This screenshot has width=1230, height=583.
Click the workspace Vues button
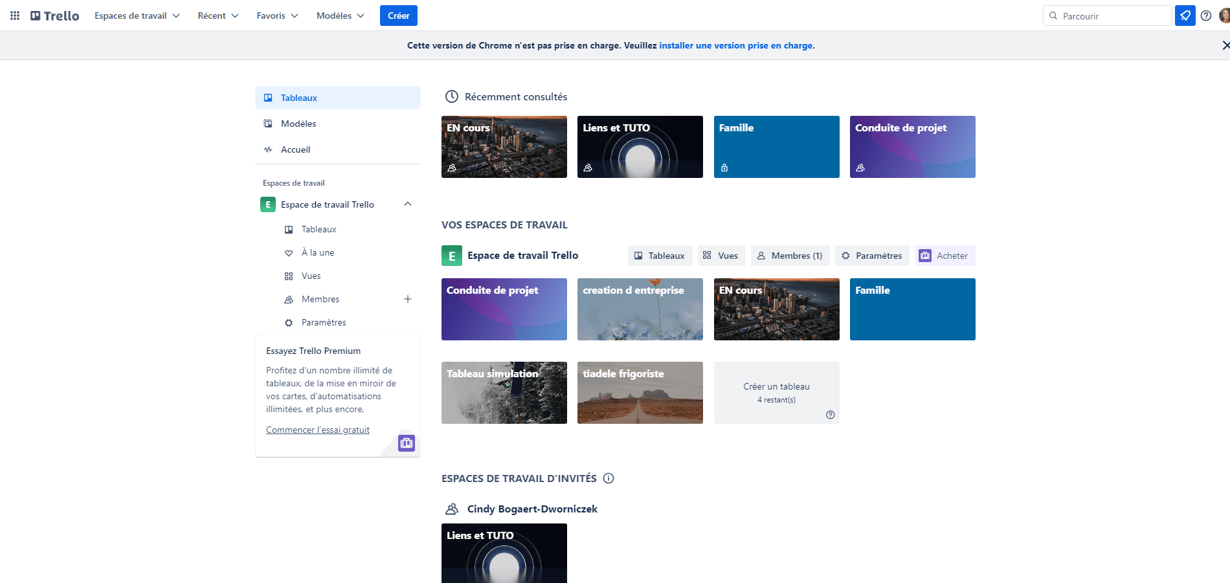721,256
